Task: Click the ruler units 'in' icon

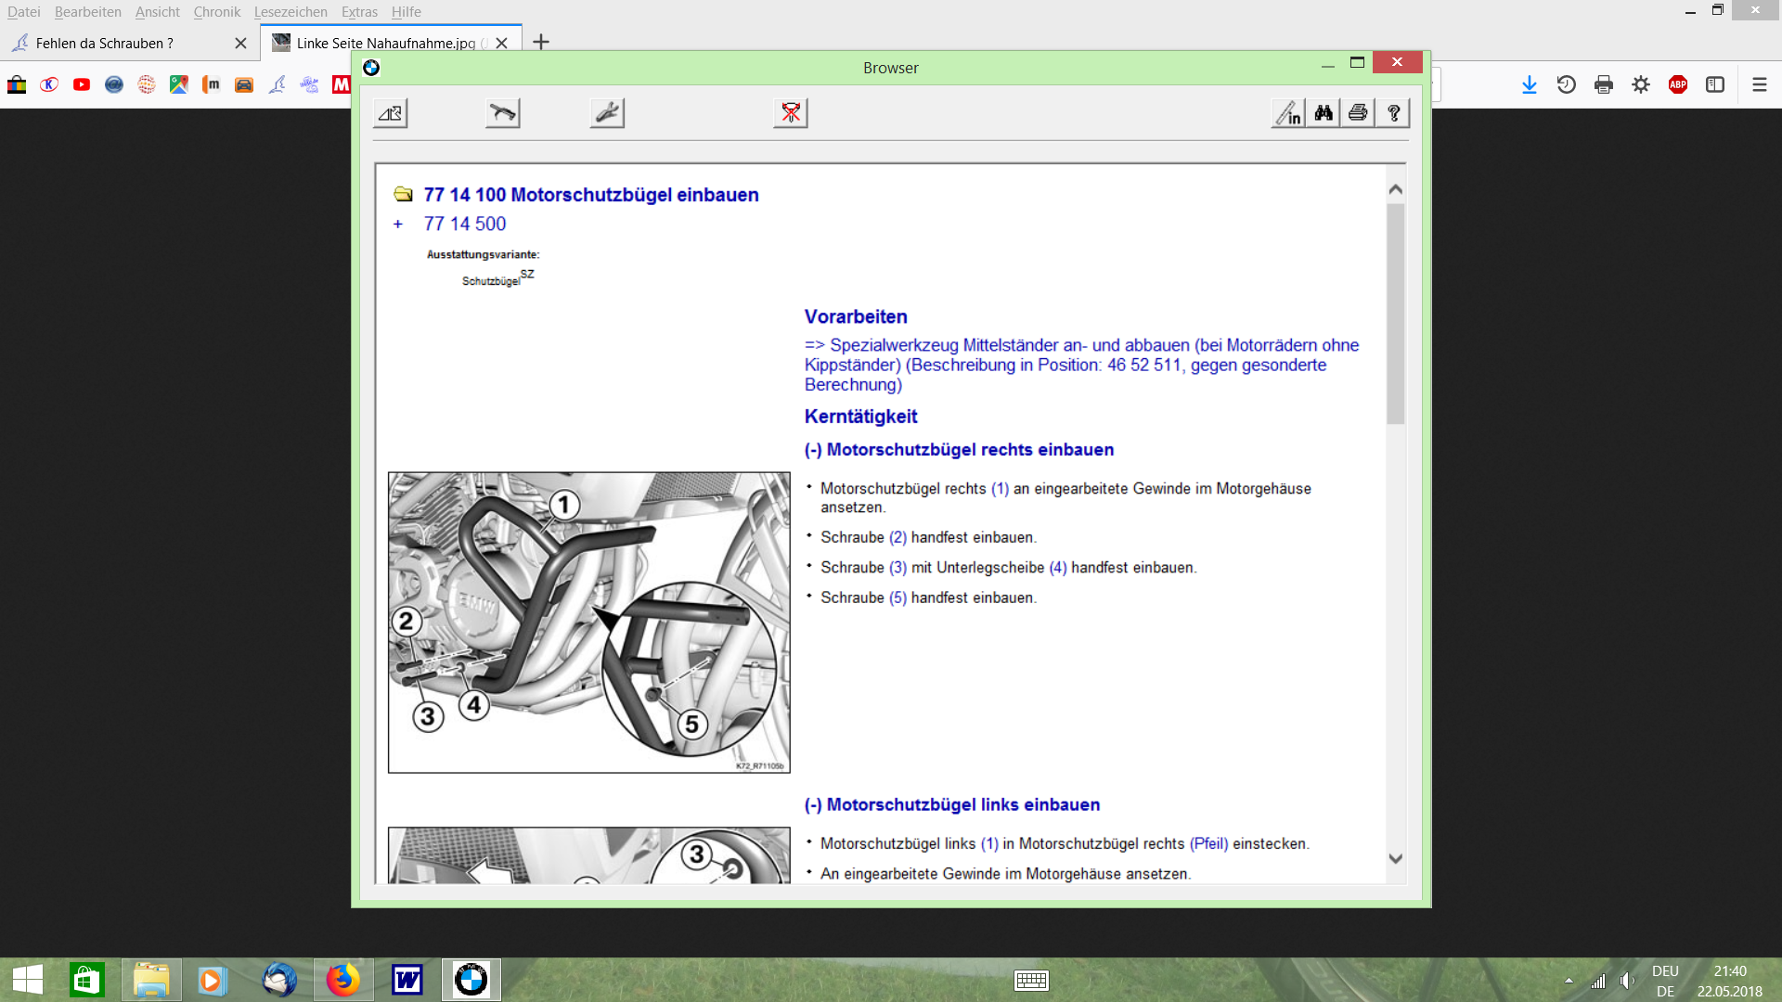Action: click(1288, 113)
